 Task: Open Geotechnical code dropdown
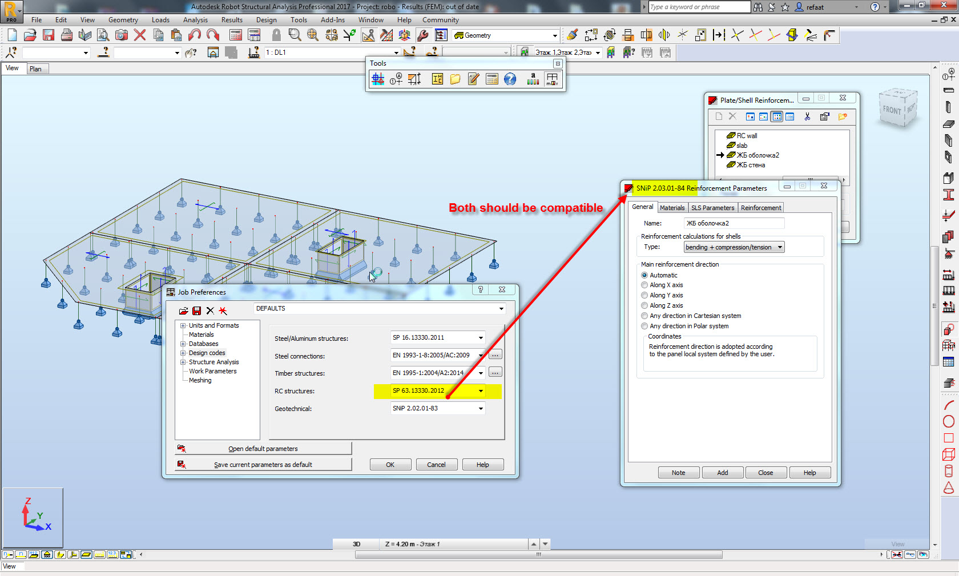click(481, 409)
